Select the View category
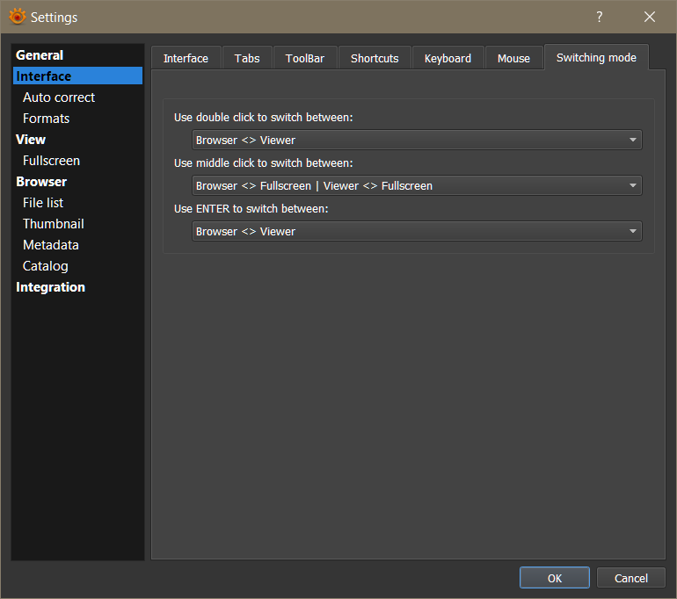The width and height of the screenshot is (677, 599). point(31,140)
